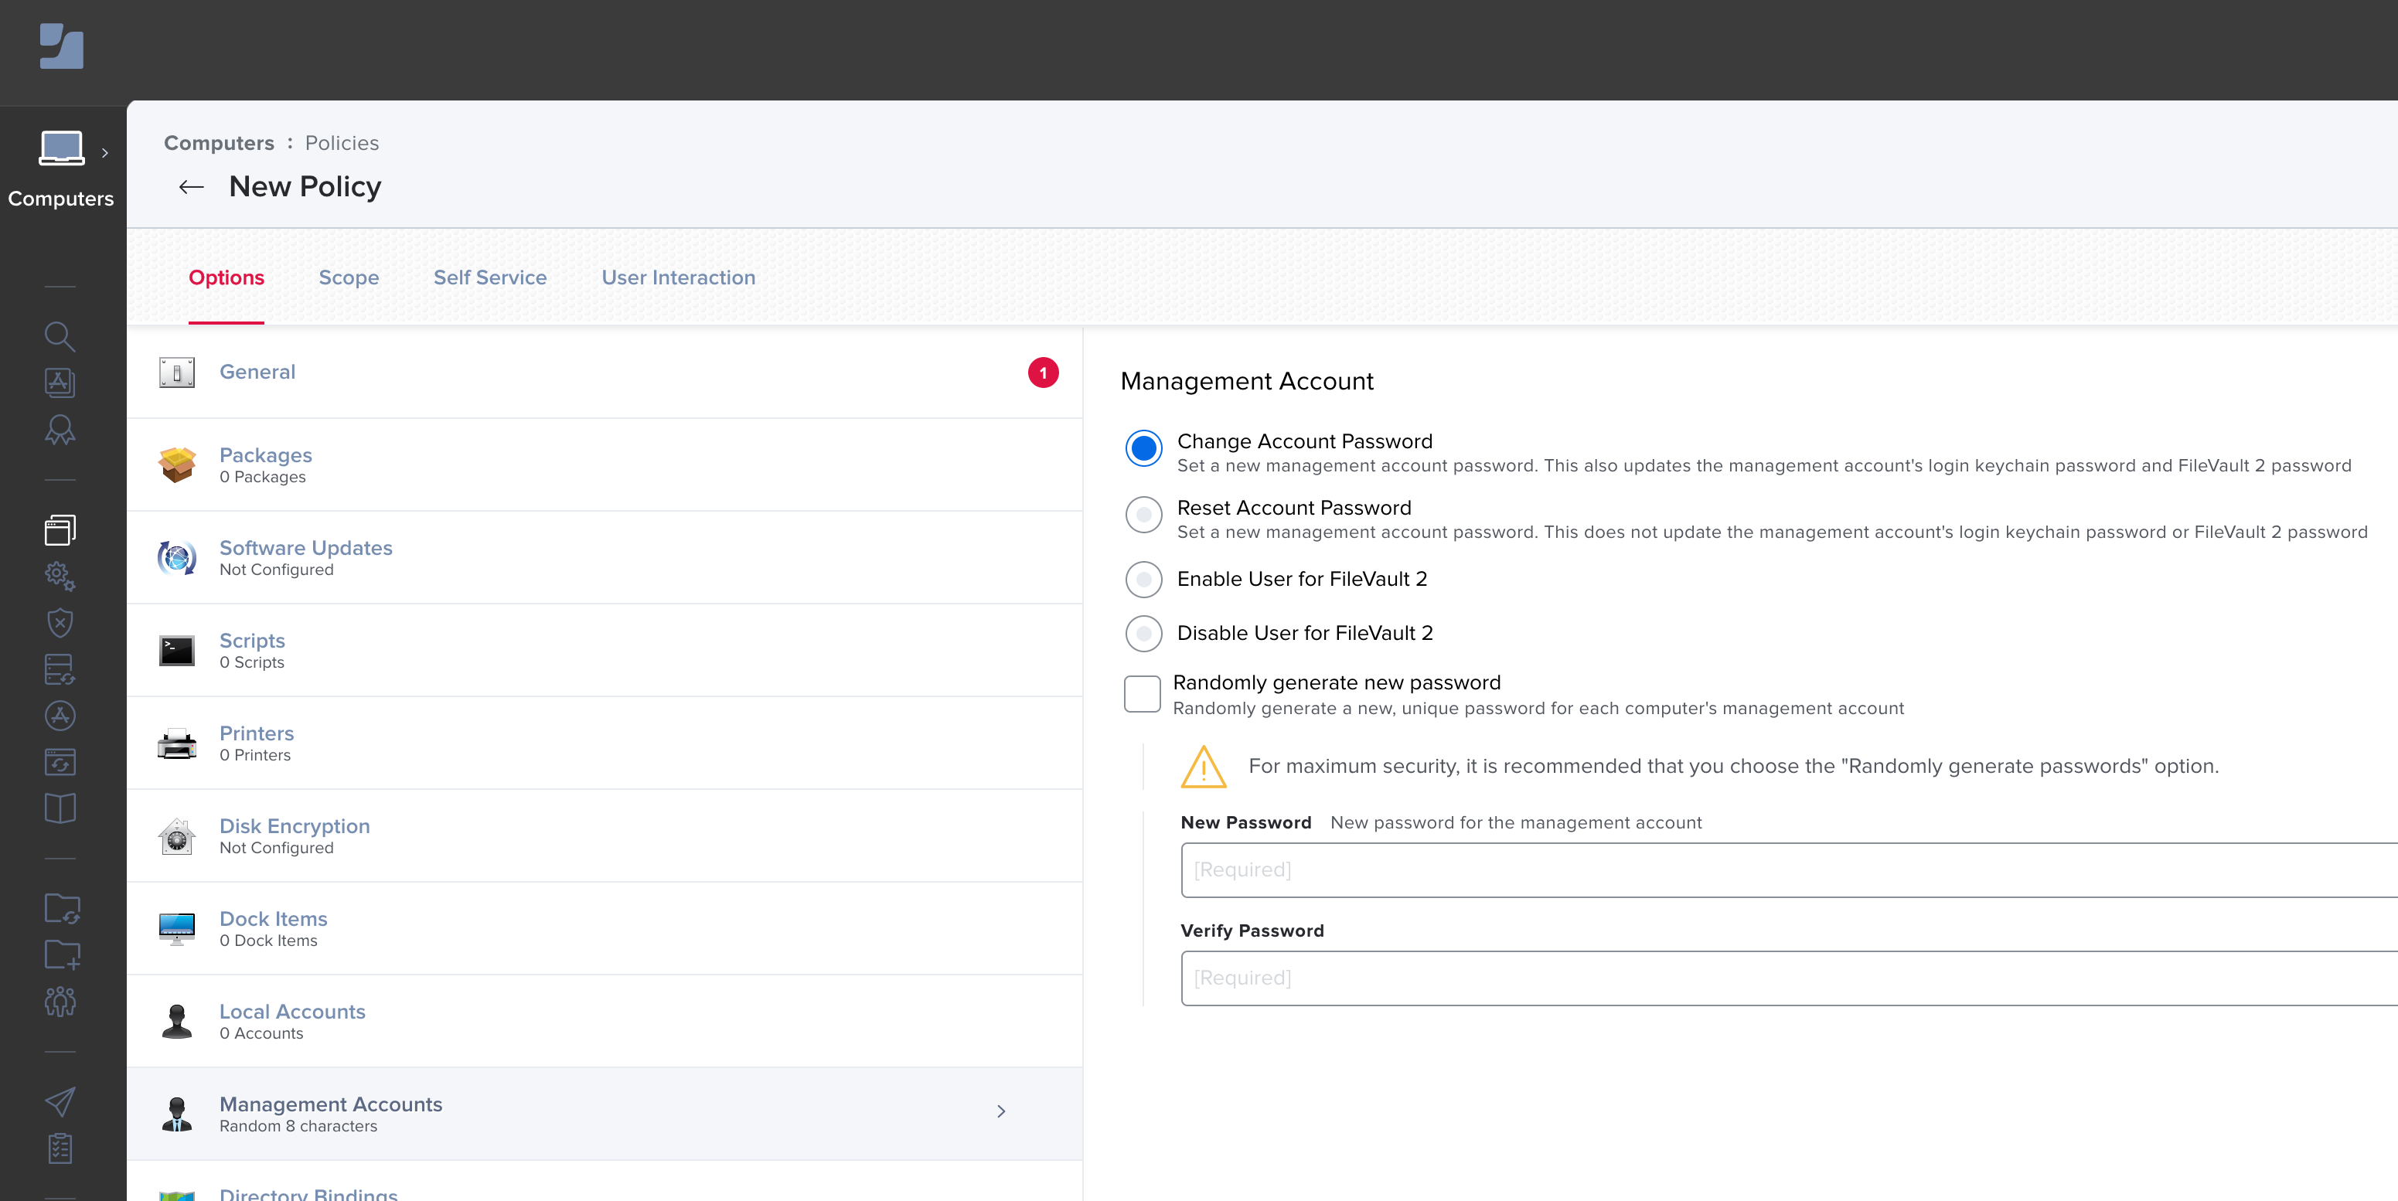Open the sidebar App Store circle icon

[60, 715]
